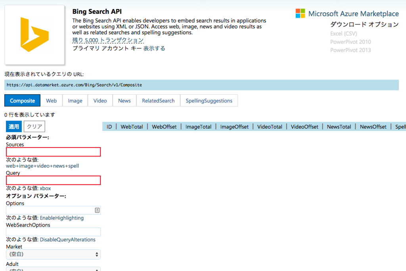Click the small icon inside Options field
Viewport: 406px width, 271px height.
[x=97, y=210]
